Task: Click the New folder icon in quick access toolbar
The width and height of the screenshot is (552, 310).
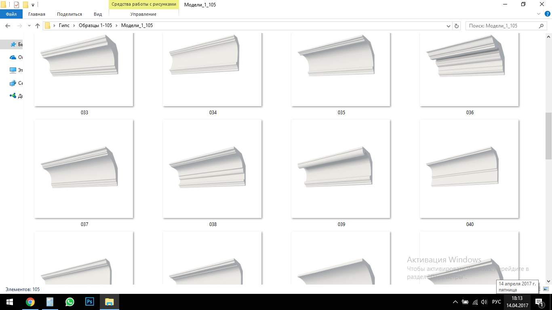Action: tap(25, 5)
